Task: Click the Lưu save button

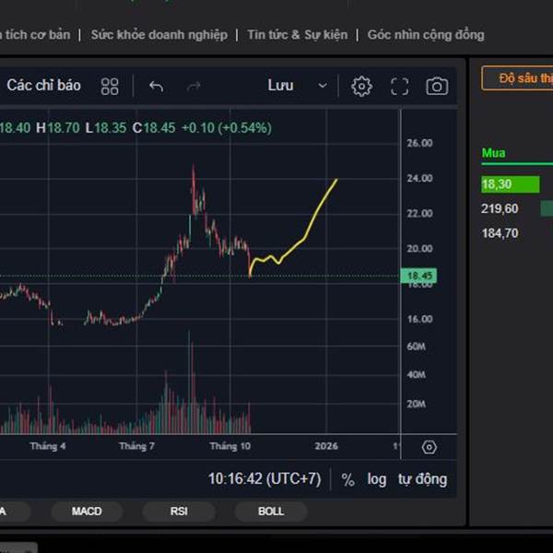Action: (x=280, y=86)
